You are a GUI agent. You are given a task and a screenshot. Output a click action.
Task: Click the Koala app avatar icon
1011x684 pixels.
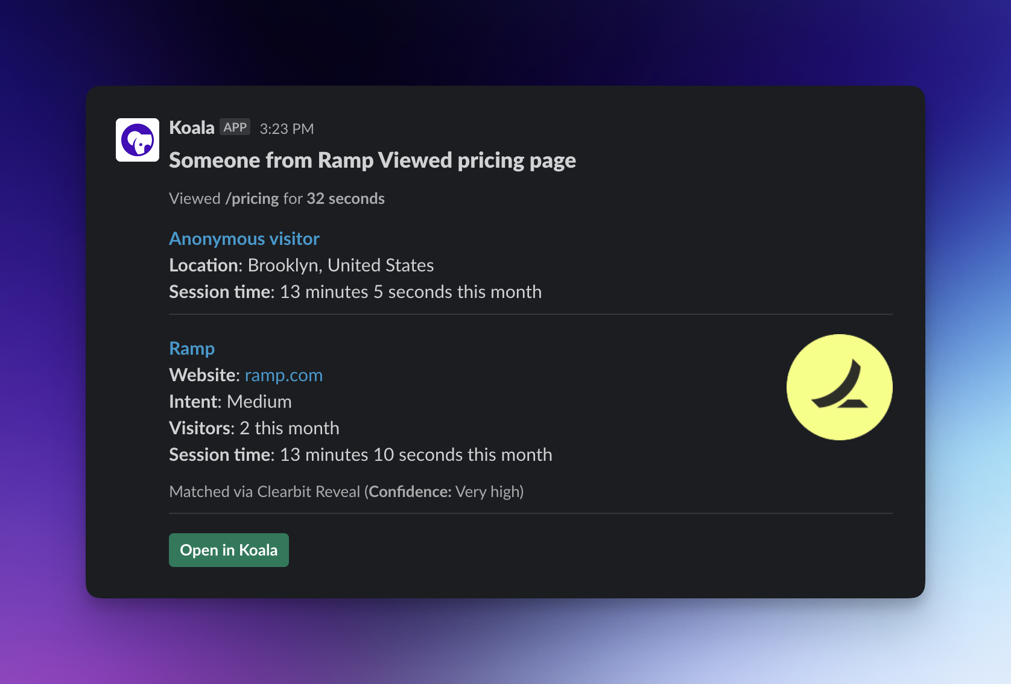138,140
